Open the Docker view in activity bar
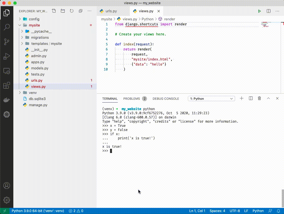This screenshot has width=284, height=214. click(x=7, y=100)
